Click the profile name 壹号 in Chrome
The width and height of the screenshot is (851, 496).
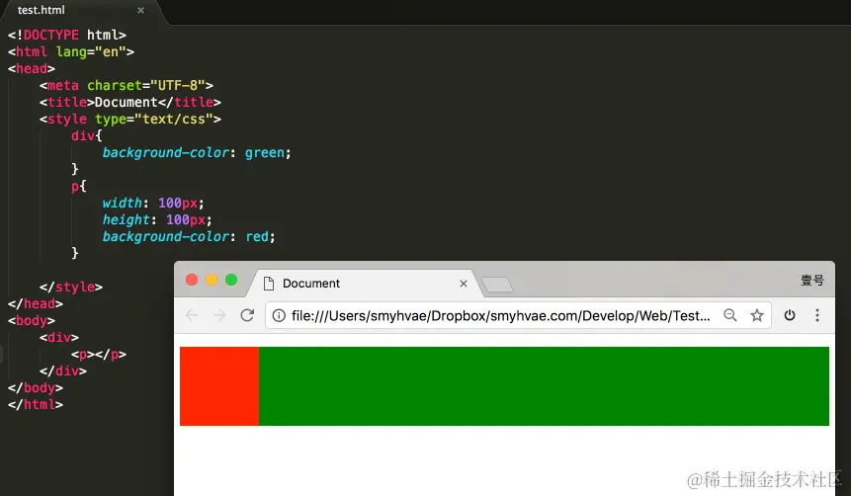click(812, 280)
